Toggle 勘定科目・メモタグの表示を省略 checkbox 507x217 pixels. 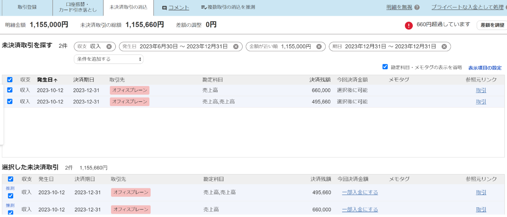pos(385,67)
